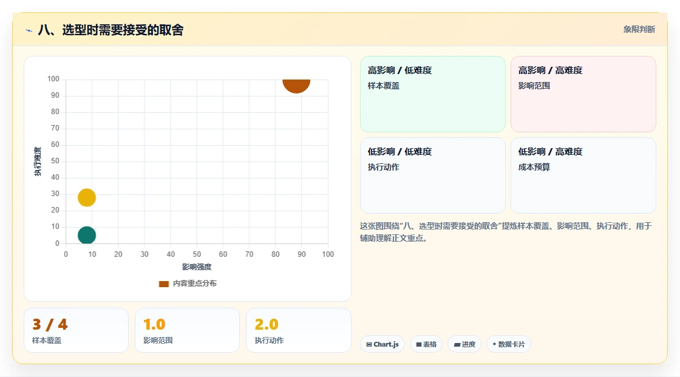Click the 象限判断 label in header
The image size is (680, 377).
[639, 30]
